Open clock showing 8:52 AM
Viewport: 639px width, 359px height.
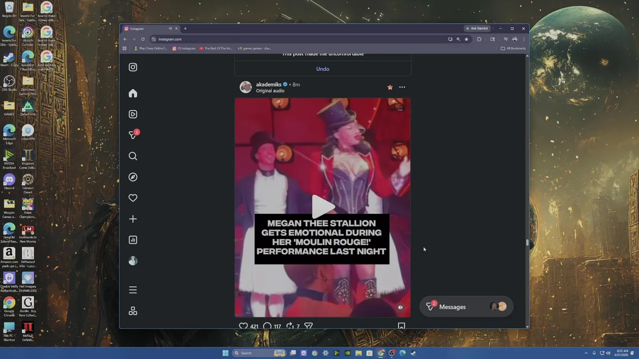[x=622, y=353]
